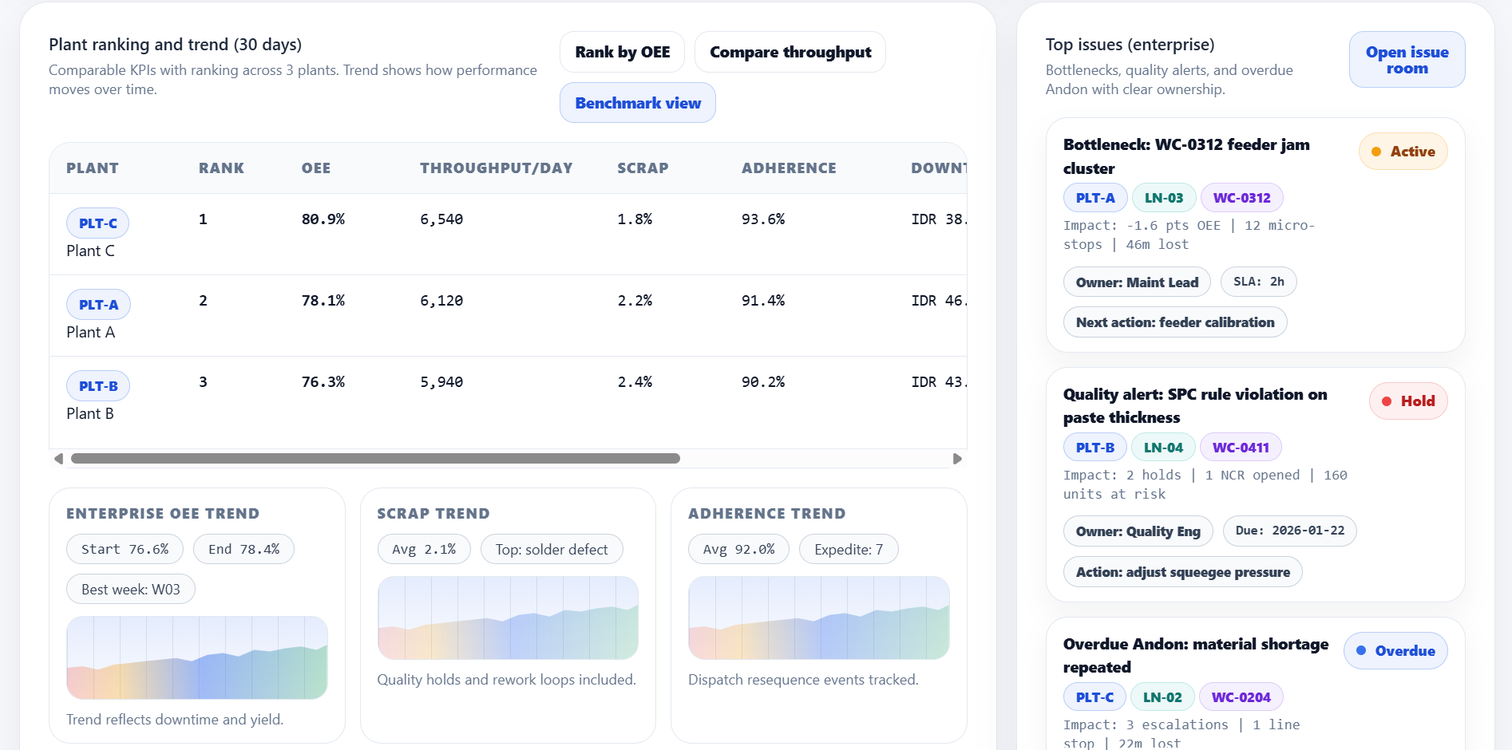Sort by the Throughput/Day column header

pos(496,168)
